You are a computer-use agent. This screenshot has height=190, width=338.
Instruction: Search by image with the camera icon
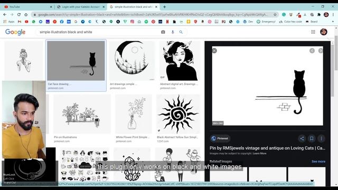point(163,32)
